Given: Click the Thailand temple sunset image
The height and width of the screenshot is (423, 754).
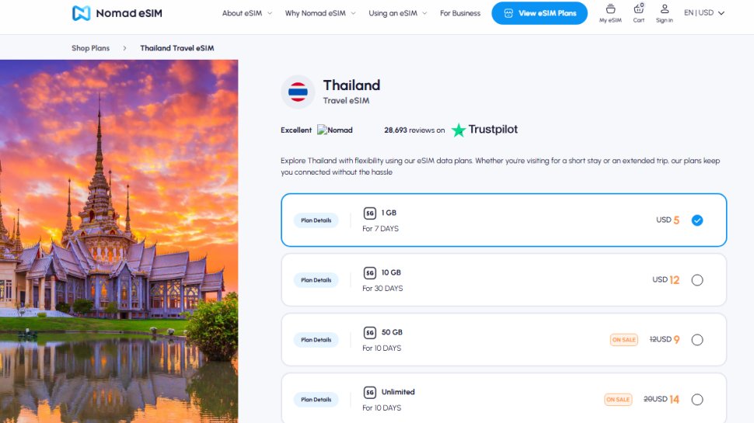Looking at the screenshot, I should click(x=119, y=241).
